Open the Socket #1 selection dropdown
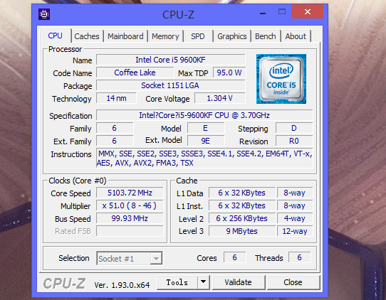The width and height of the screenshot is (386, 300). pyautogui.click(x=129, y=258)
